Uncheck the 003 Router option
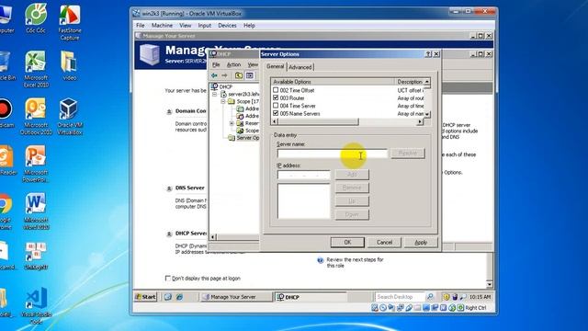Viewport: 588px width, 331px height. point(276,97)
